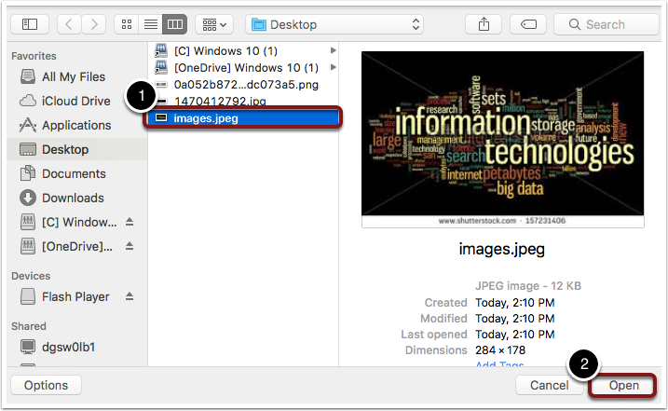The image size is (668, 411).
Task: Select file 1470412792.jpg
Action: pos(244,101)
